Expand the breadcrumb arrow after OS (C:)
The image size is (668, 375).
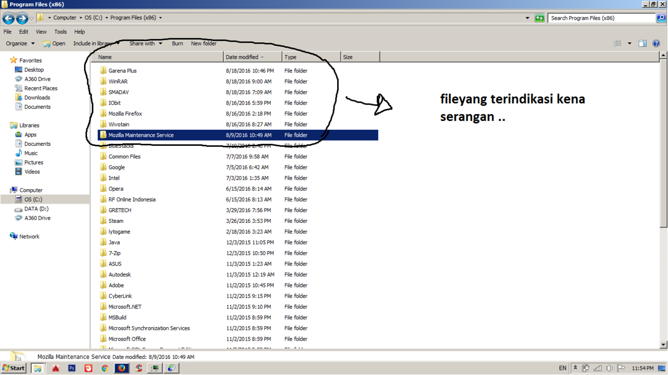[106, 18]
